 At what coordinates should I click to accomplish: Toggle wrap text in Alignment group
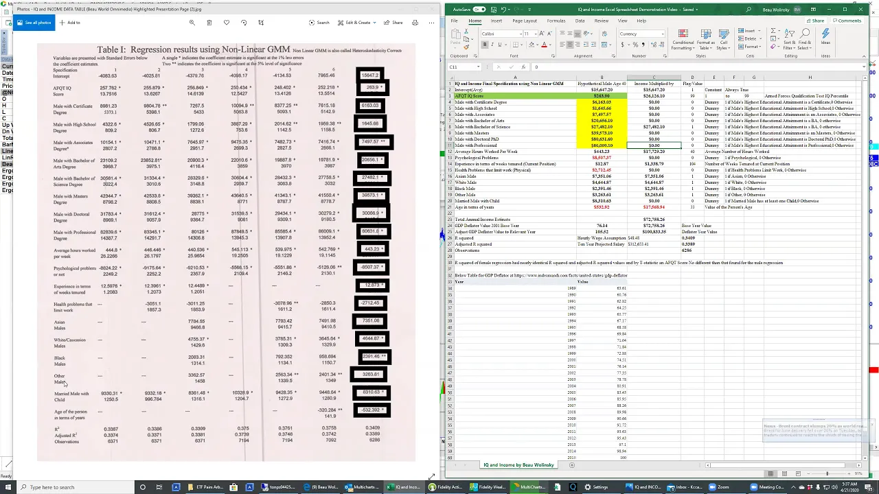click(x=604, y=34)
